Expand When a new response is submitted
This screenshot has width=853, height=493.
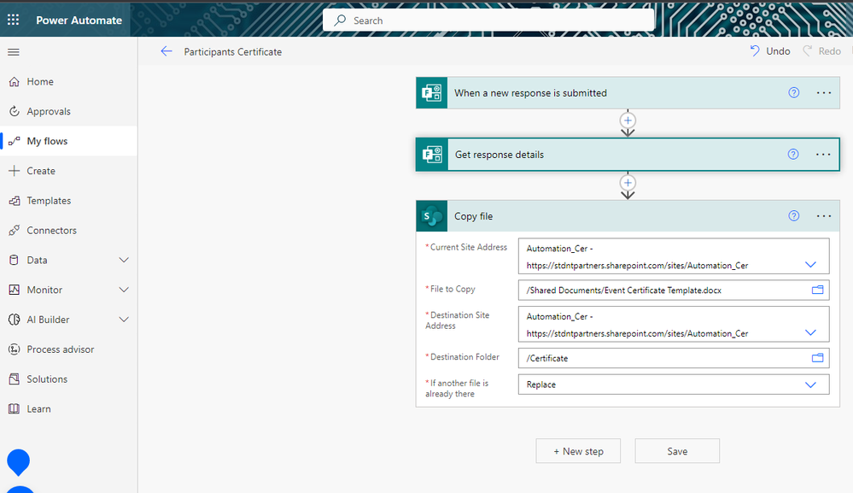628,93
